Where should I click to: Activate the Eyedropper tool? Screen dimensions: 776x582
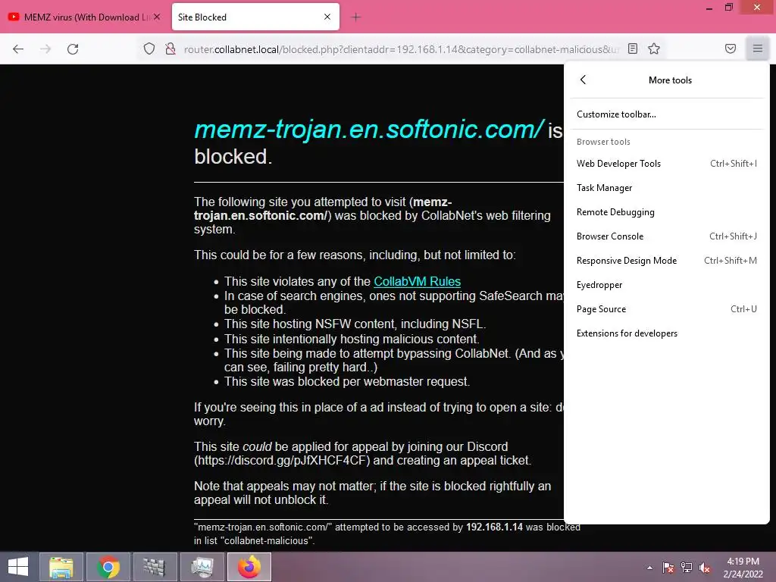[667, 285]
